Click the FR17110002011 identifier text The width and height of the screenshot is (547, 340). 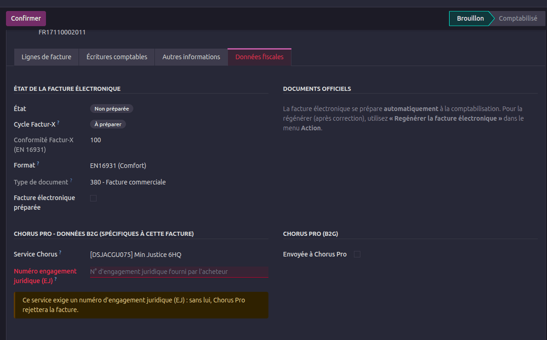[62, 32]
